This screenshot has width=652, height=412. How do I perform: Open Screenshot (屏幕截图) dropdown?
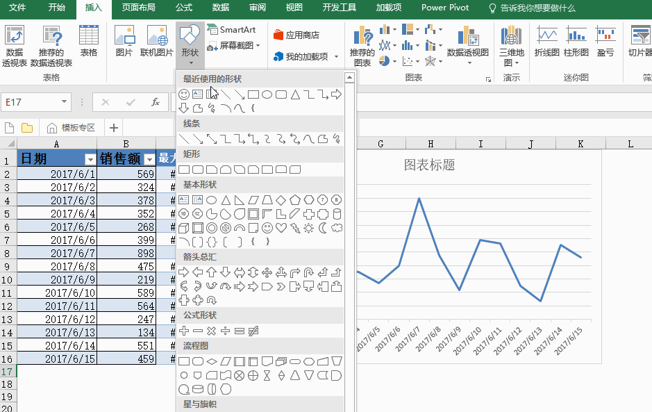(234, 45)
